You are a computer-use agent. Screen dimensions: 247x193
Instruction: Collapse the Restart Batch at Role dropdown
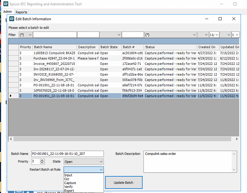[x=101, y=170]
